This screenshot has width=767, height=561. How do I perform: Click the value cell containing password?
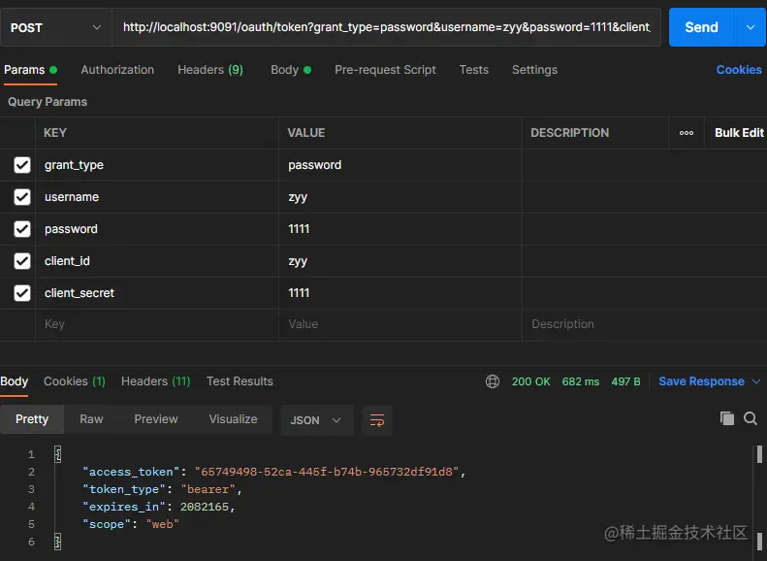click(400, 165)
